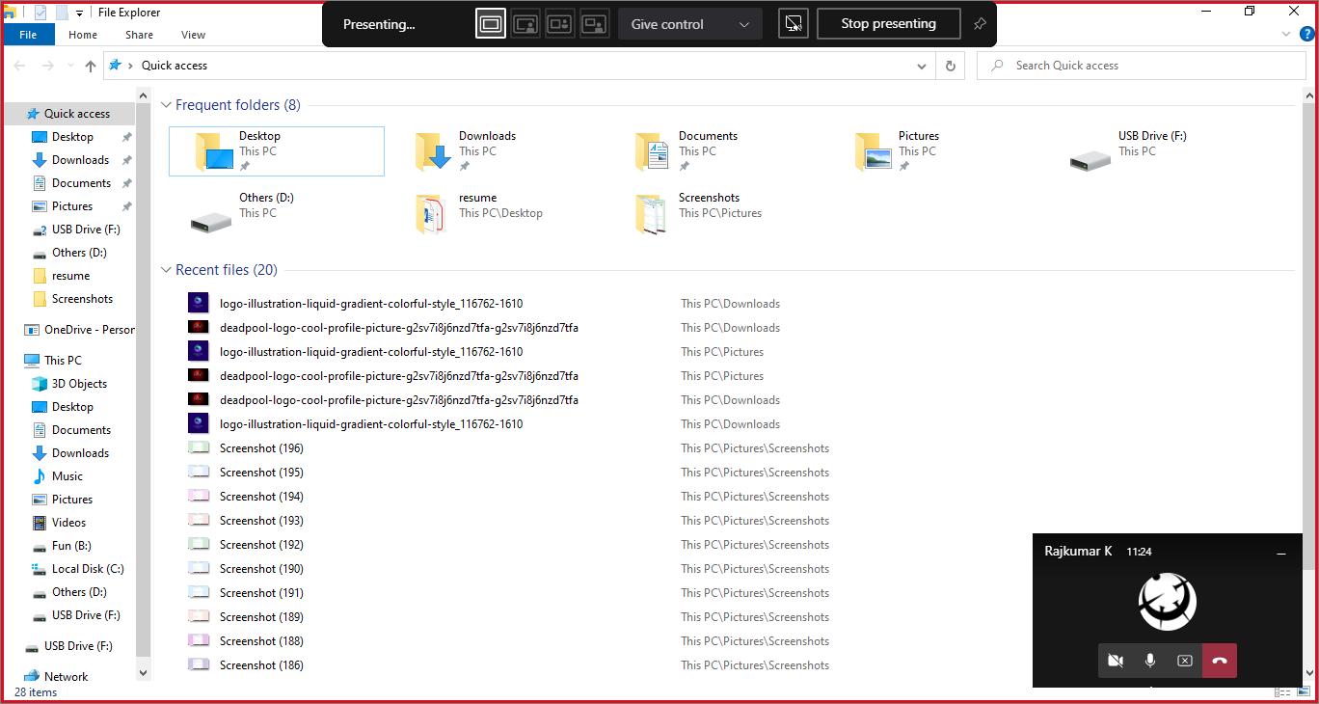This screenshot has width=1319, height=704.
Task: Select Screenshot (190) recent file
Action: (261, 569)
